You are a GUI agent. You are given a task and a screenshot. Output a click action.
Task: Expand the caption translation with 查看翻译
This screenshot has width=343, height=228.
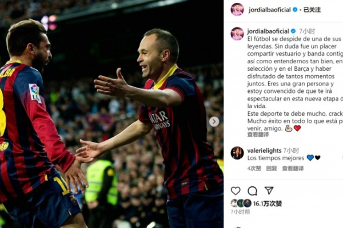(x=258, y=135)
